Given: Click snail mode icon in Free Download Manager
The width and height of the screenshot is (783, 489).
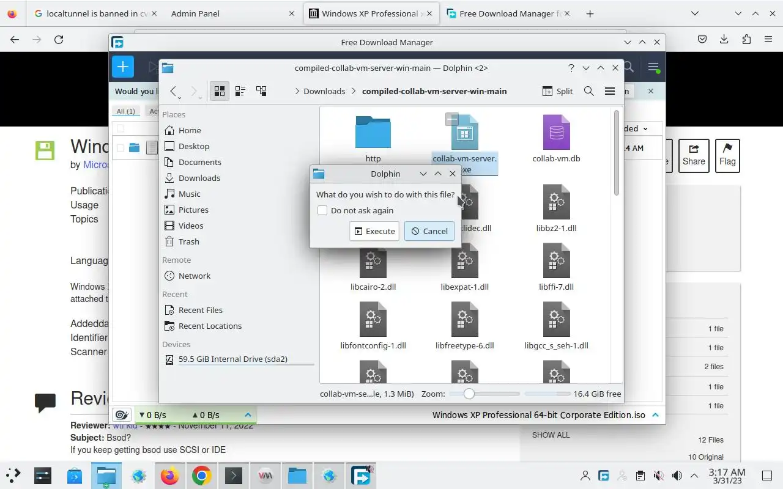Looking at the screenshot, I should [x=121, y=414].
